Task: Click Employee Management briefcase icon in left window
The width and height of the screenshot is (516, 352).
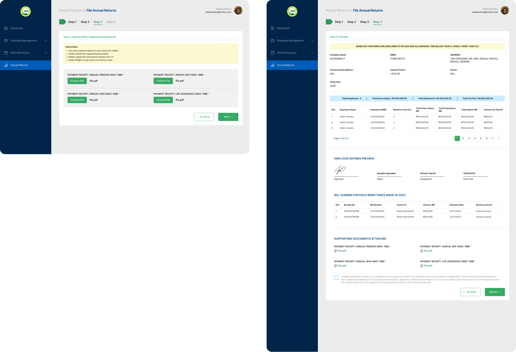Action: pyautogui.click(x=6, y=41)
